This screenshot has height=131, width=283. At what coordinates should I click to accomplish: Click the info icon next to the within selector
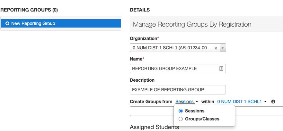coord(273,102)
